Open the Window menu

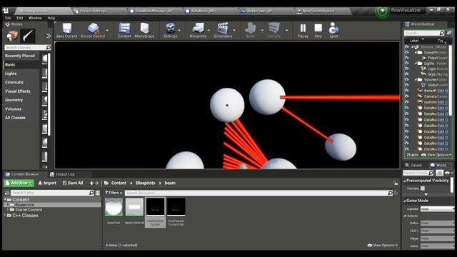click(35, 18)
